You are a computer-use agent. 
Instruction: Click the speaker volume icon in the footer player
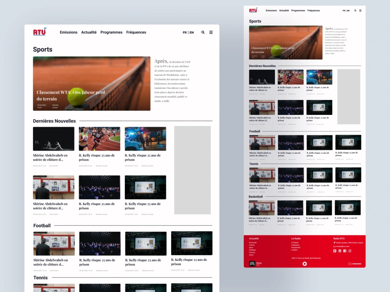[x=349, y=264]
